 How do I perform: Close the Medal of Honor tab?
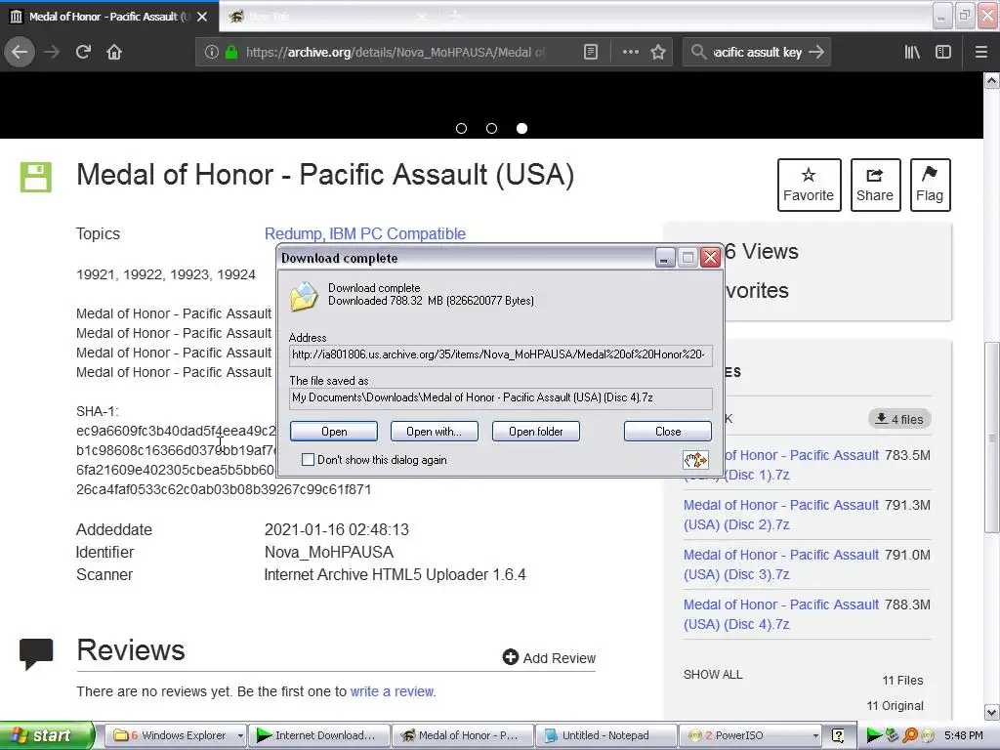coord(202,17)
